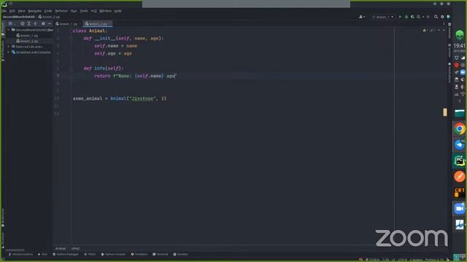The image size is (467, 262).
Task: Open Telegram from the dock
Action: (x=460, y=145)
